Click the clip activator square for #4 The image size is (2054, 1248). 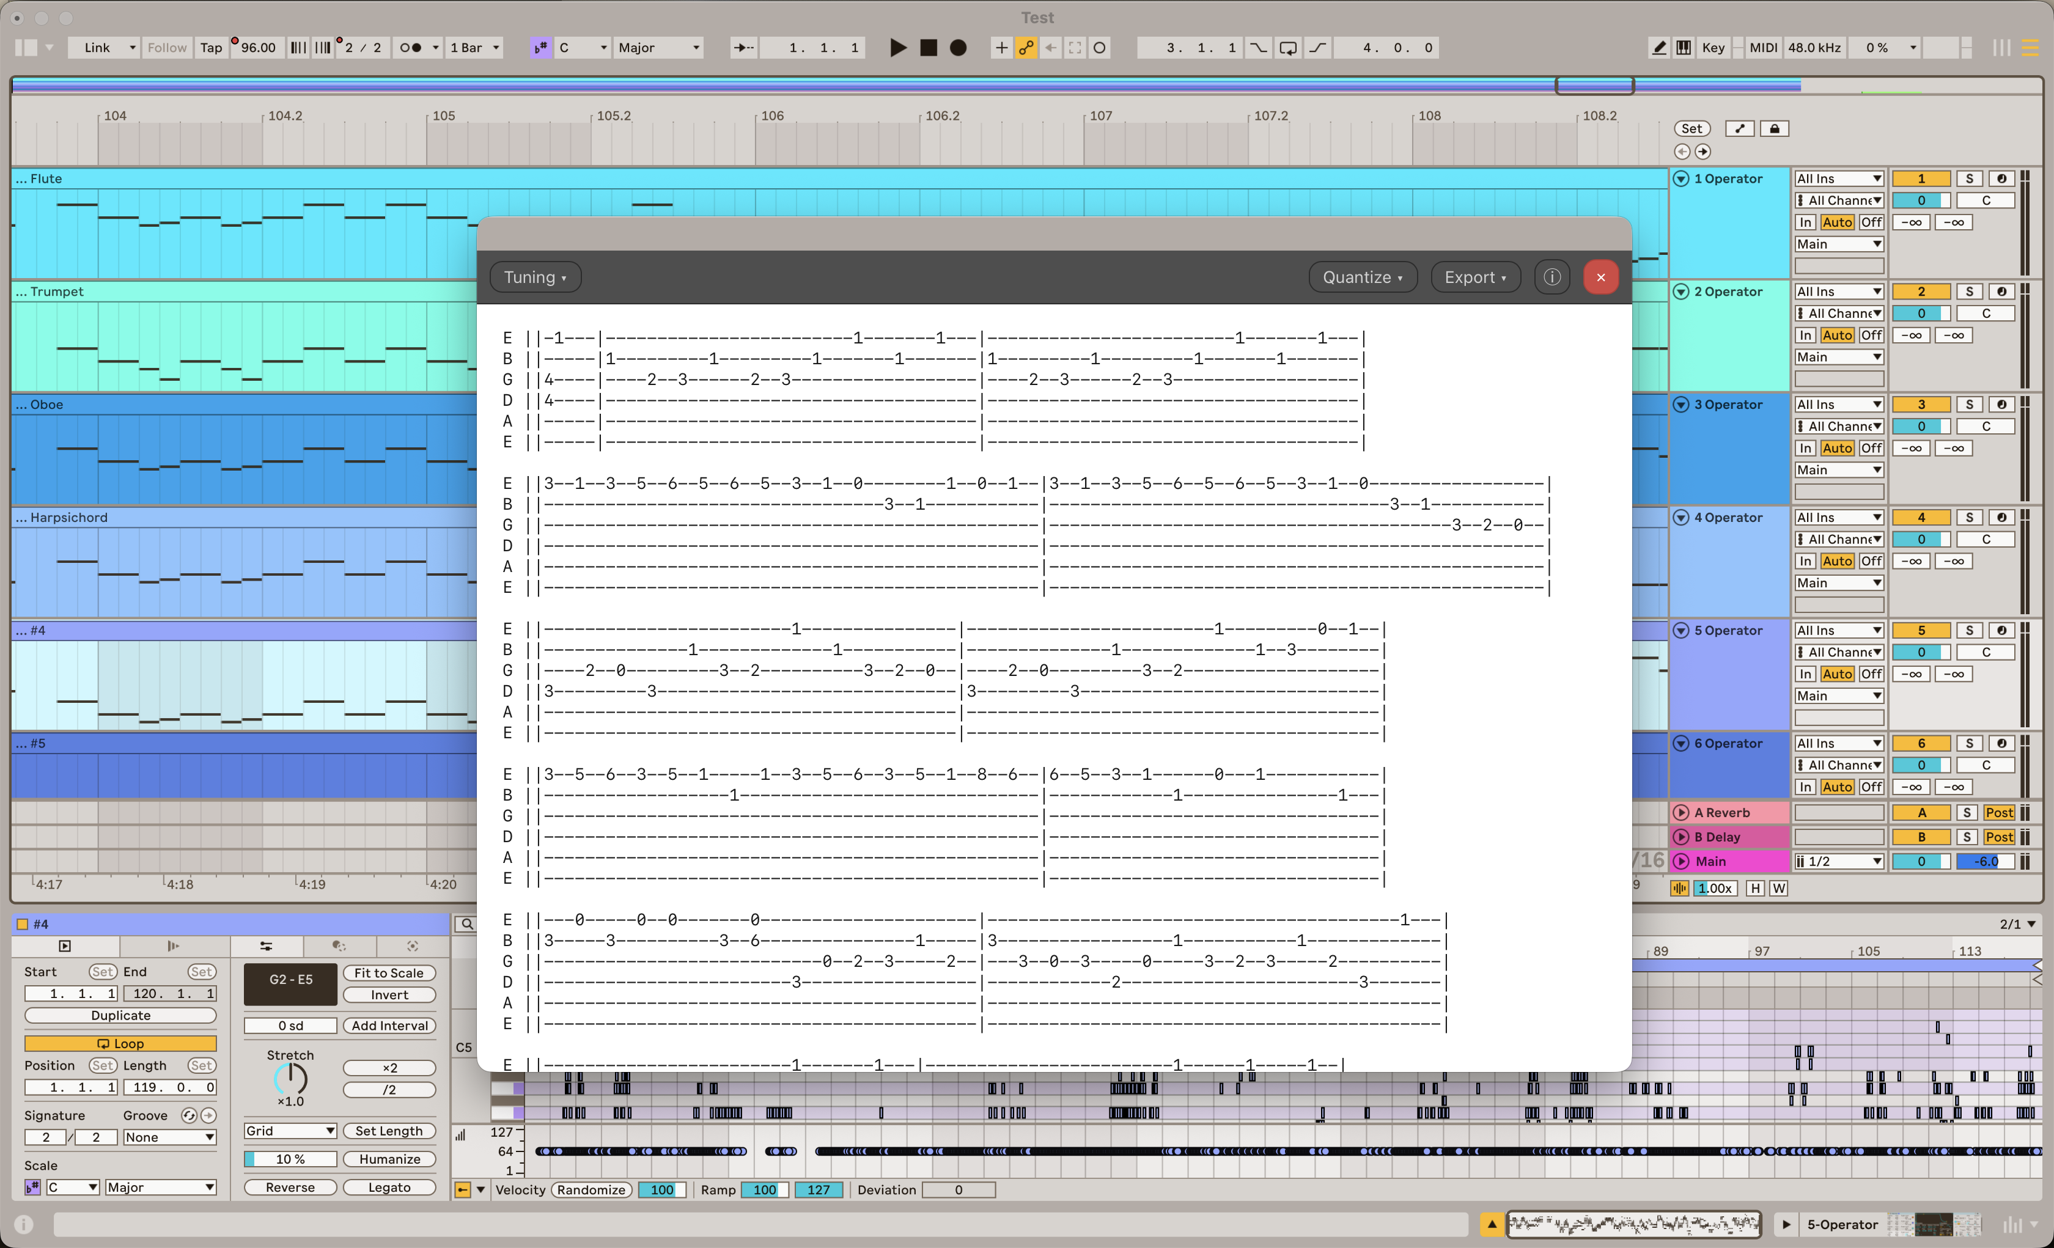23,923
